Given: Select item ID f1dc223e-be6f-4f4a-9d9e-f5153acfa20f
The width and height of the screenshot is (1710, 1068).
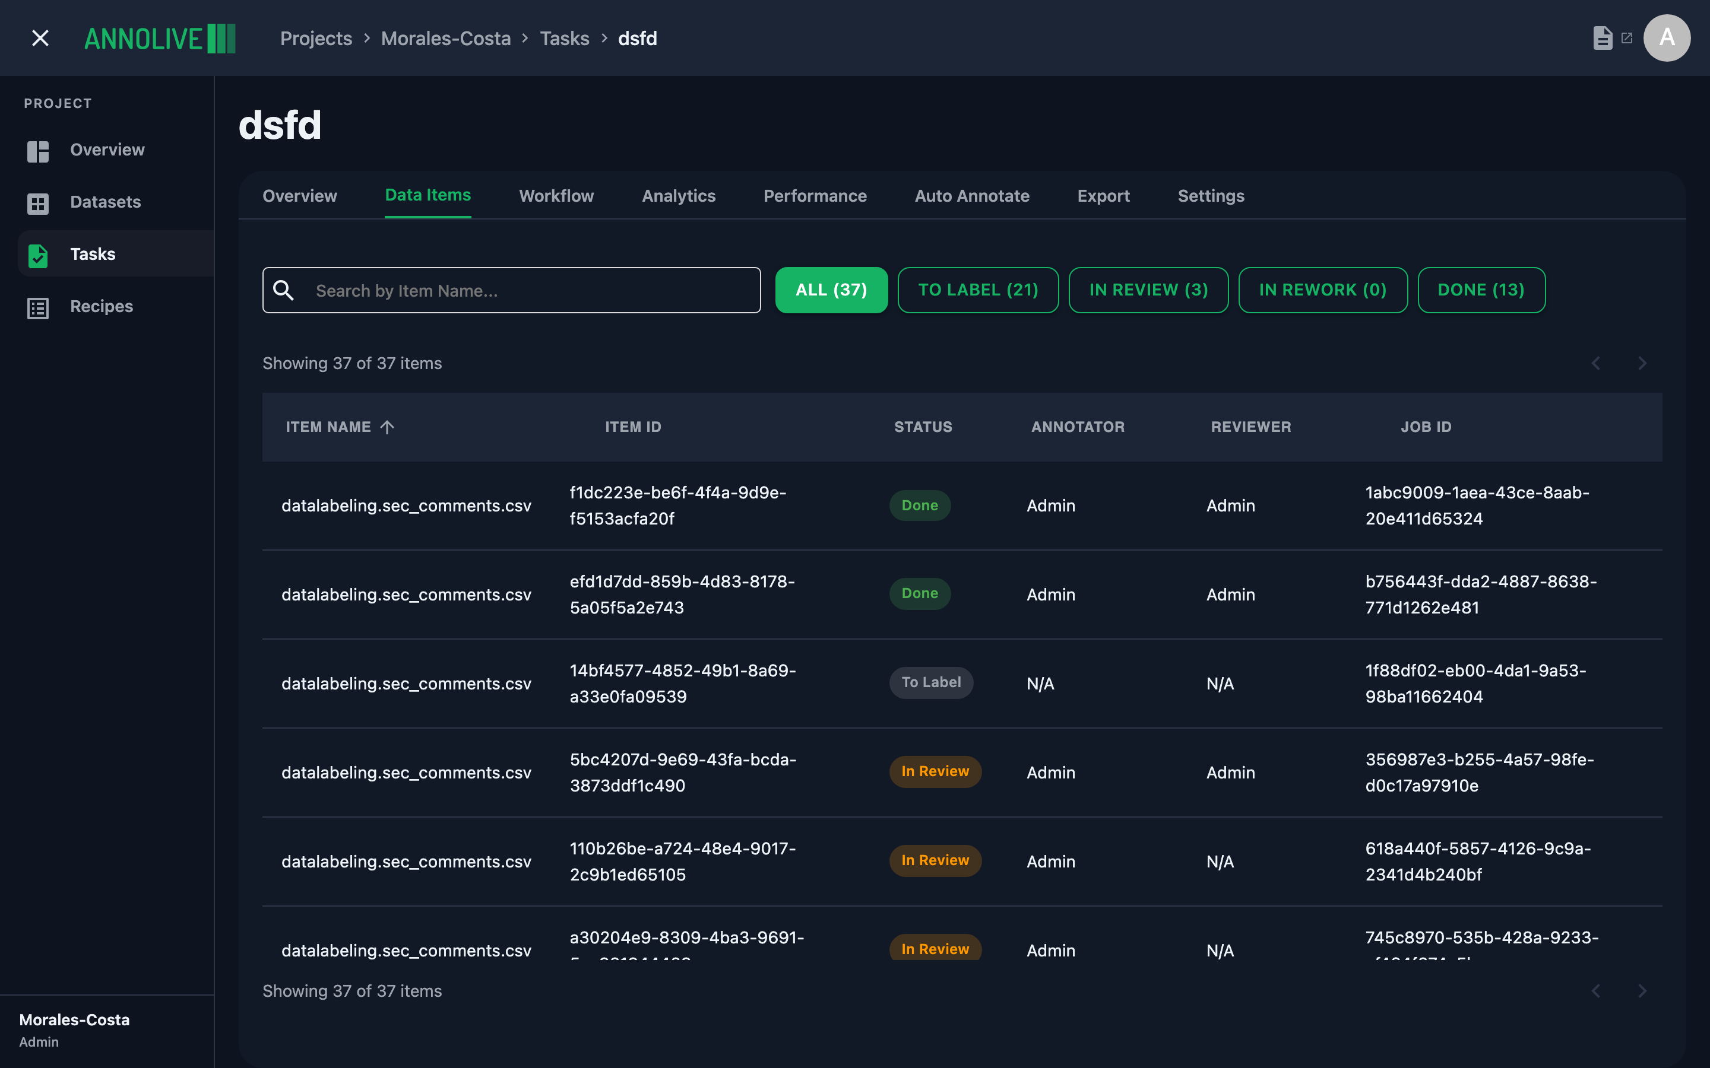Looking at the screenshot, I should (678, 506).
